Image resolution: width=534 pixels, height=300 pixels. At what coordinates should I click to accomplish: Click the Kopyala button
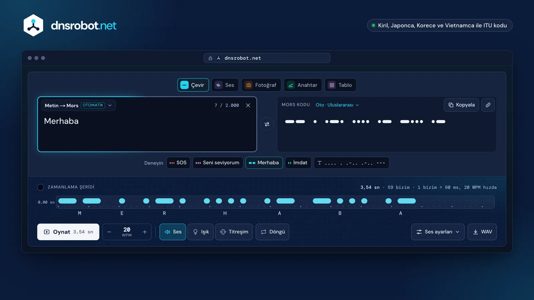[x=462, y=105]
